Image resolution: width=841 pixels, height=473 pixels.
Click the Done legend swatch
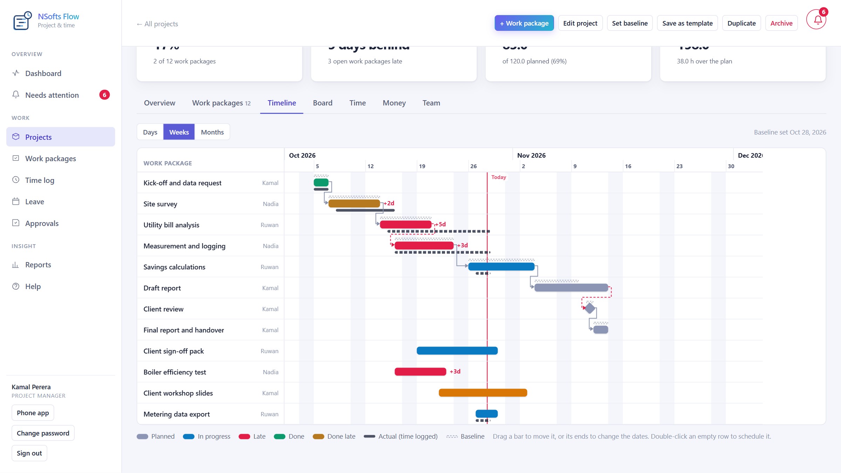[280, 437]
